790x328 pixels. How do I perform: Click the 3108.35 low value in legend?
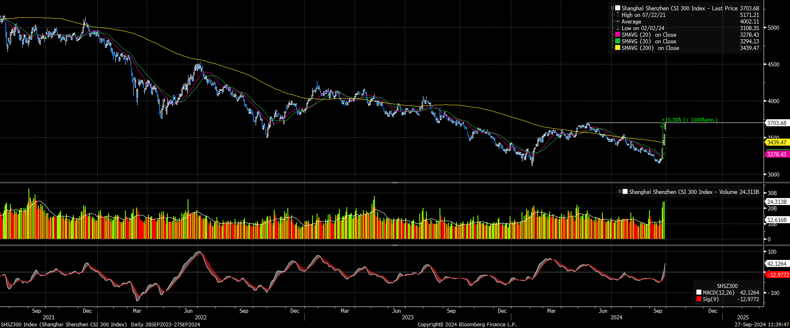(x=749, y=28)
